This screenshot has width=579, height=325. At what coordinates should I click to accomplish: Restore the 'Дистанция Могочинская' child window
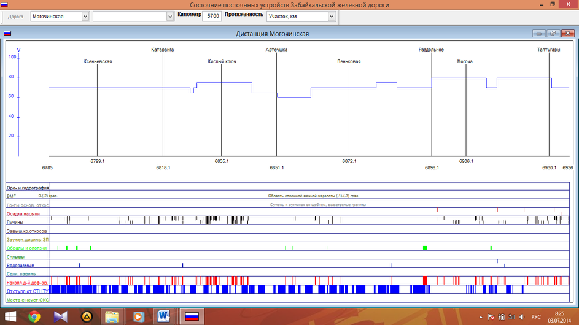(553, 34)
